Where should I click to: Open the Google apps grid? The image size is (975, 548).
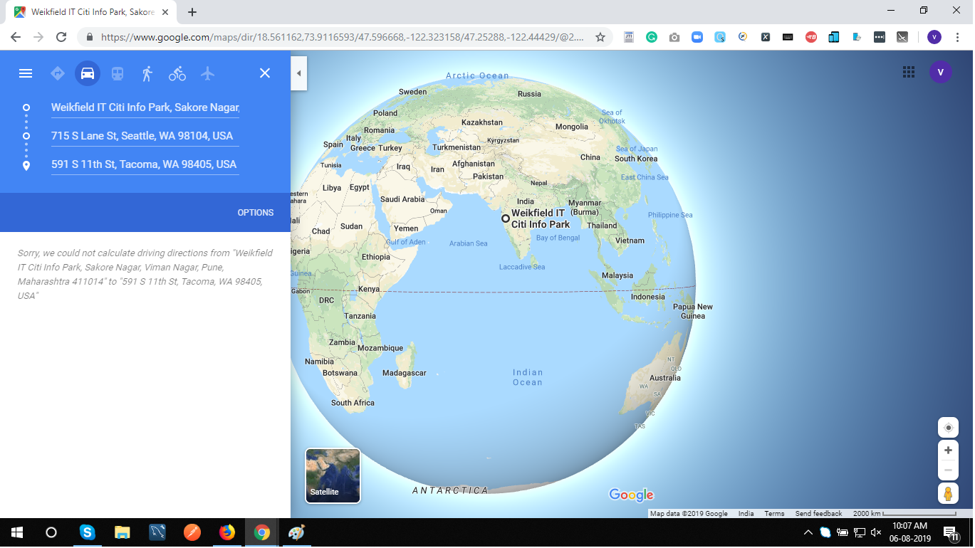click(x=908, y=72)
